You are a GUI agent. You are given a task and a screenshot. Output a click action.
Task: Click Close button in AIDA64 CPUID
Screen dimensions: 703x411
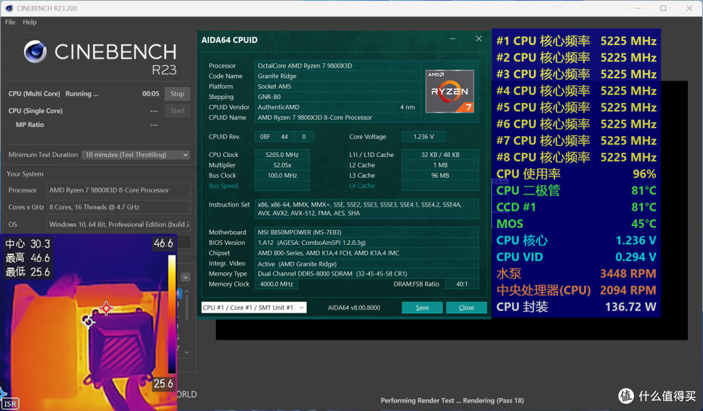point(466,307)
